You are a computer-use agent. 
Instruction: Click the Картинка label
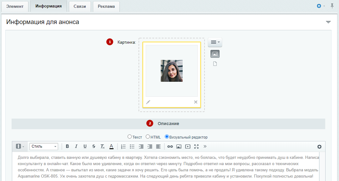[127, 42]
